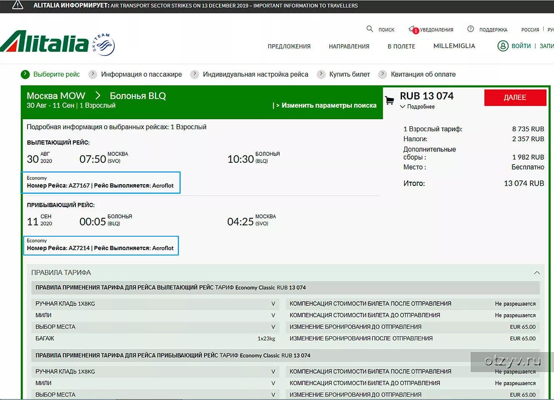Screen dimensions: 554x400
Task: Click outbound Выбор места row
Action: tap(155, 327)
